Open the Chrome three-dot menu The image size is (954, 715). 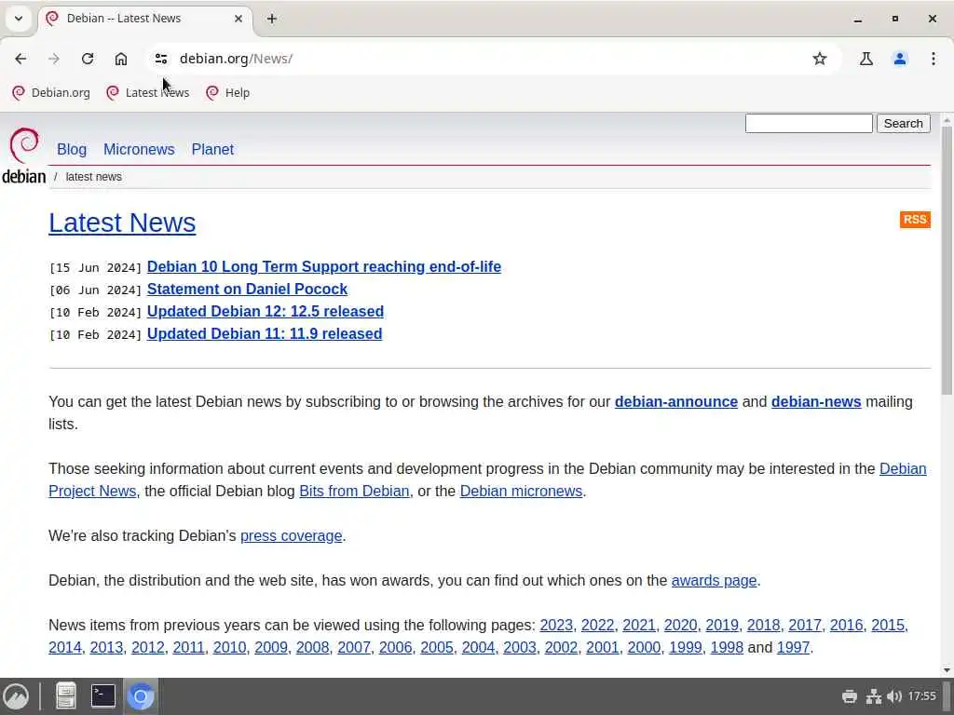[x=934, y=59]
